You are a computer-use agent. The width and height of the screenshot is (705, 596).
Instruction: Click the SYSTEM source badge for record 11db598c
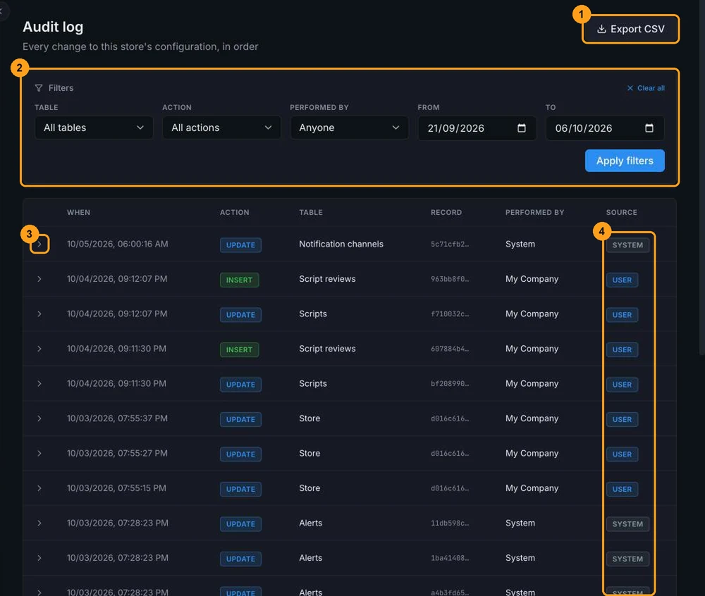tap(627, 524)
